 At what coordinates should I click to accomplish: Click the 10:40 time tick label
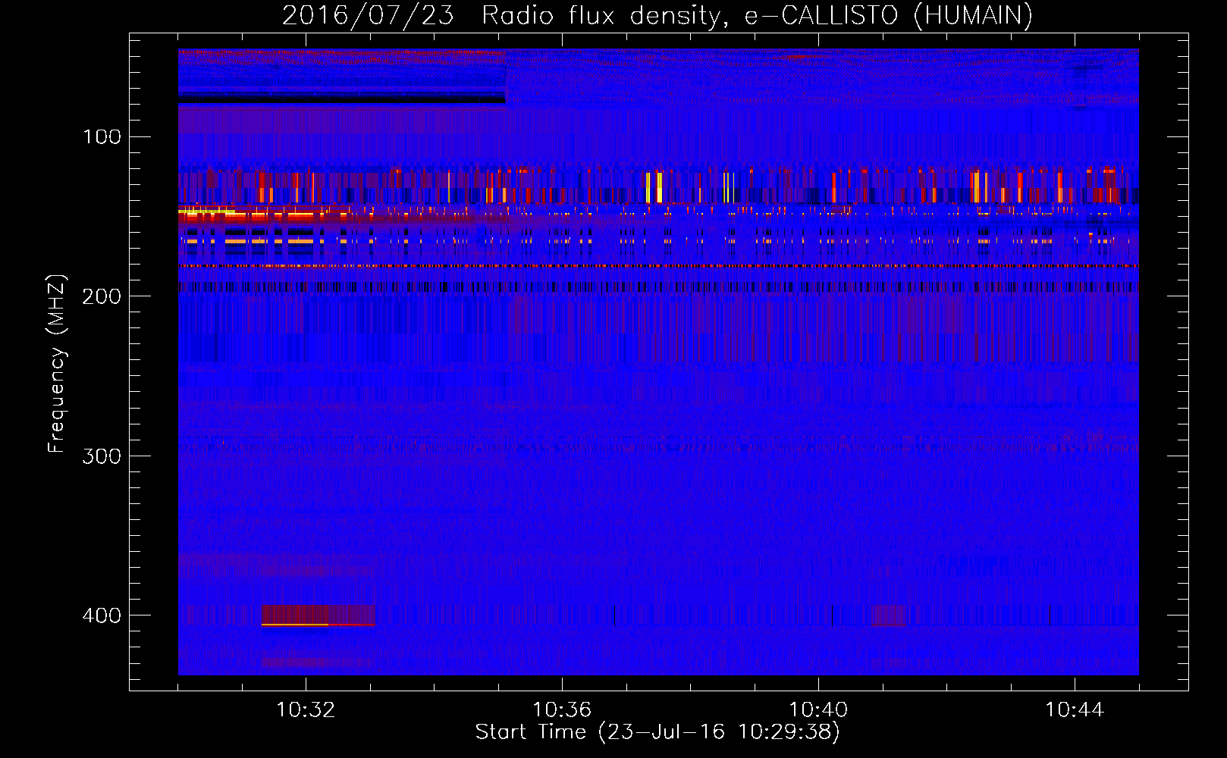(x=818, y=709)
